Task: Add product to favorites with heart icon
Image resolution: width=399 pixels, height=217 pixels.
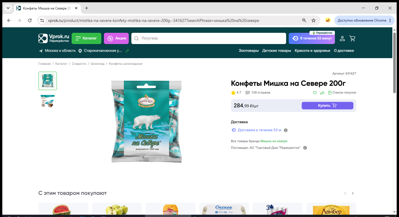Action: coord(315,93)
